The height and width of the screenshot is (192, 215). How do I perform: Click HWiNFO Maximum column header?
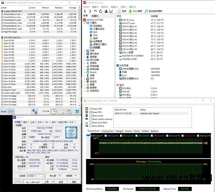click(x=59, y=8)
